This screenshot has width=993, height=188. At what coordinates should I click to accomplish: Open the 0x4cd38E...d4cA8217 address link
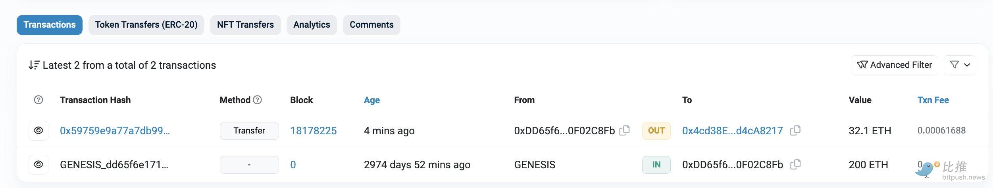tap(732, 131)
